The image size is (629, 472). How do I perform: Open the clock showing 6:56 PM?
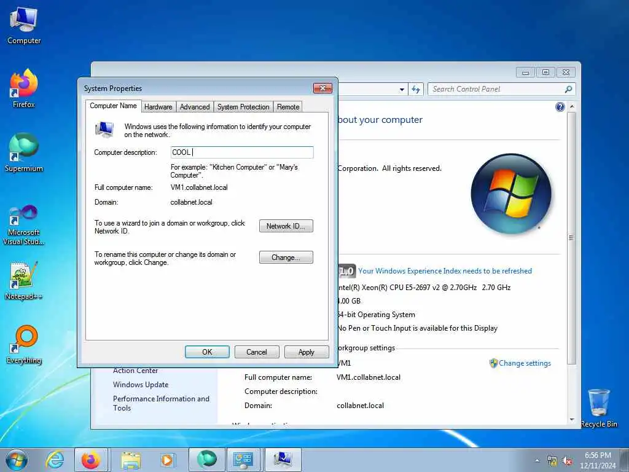(x=598, y=460)
